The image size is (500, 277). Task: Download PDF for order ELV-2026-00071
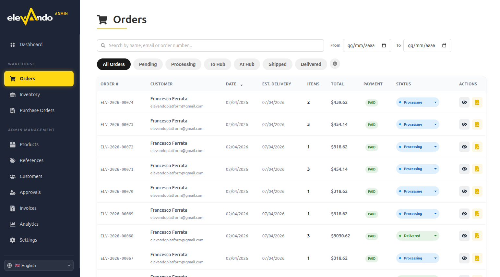coord(477,169)
